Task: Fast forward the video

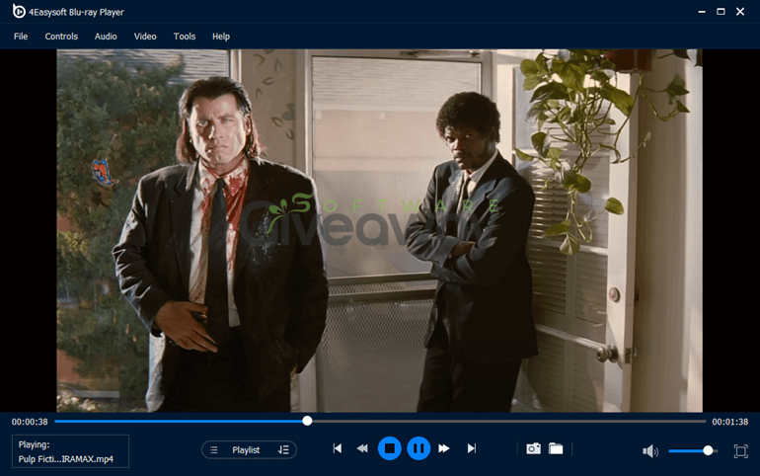Action: point(444,449)
